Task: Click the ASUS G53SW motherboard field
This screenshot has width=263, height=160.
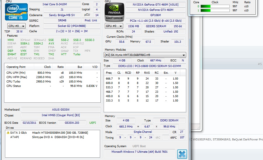Action: (x=61, y=110)
